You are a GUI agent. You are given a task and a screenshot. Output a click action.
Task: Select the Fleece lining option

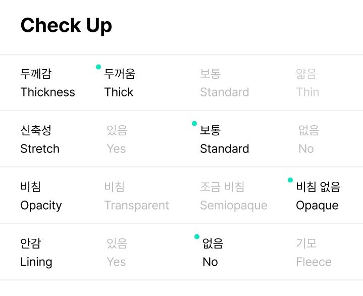tap(314, 253)
